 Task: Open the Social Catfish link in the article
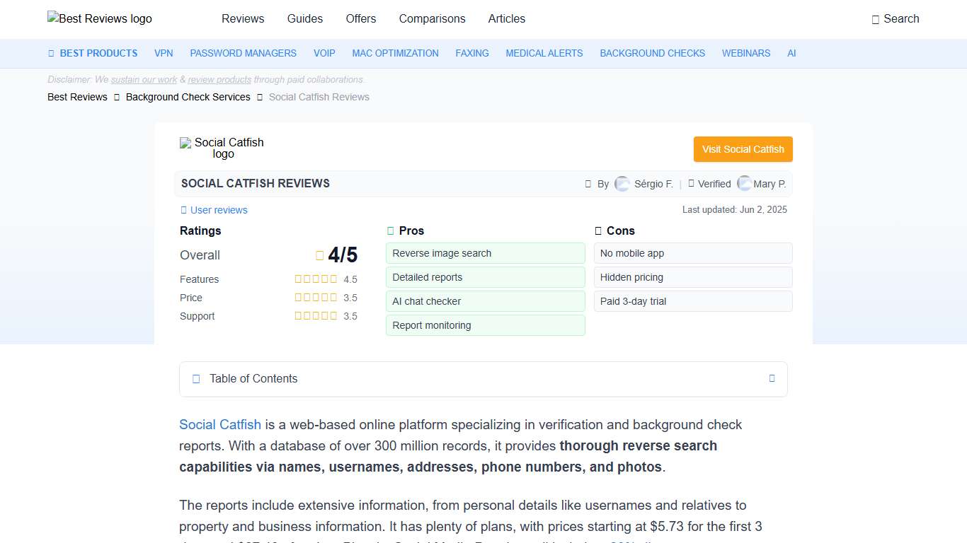219,424
